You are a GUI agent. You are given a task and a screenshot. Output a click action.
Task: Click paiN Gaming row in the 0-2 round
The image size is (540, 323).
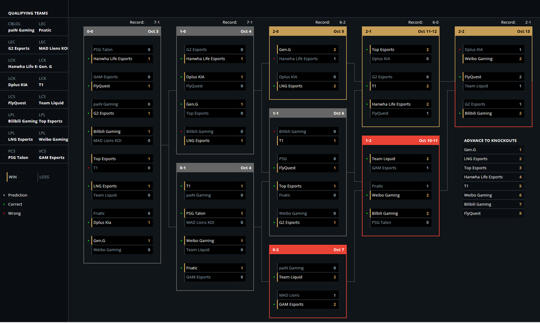[x=307, y=268]
